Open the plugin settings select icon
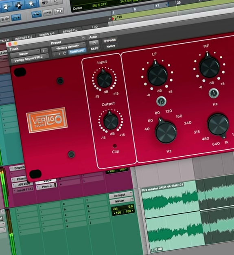The image size is (234, 255). [x=64, y=53]
